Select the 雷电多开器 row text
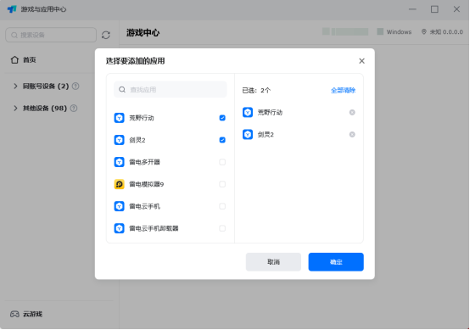Image resolution: width=470 pixels, height=330 pixels. click(x=144, y=162)
